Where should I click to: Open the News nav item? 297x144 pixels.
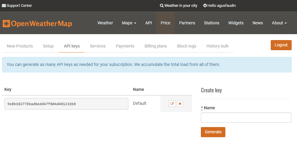pyautogui.click(x=258, y=23)
